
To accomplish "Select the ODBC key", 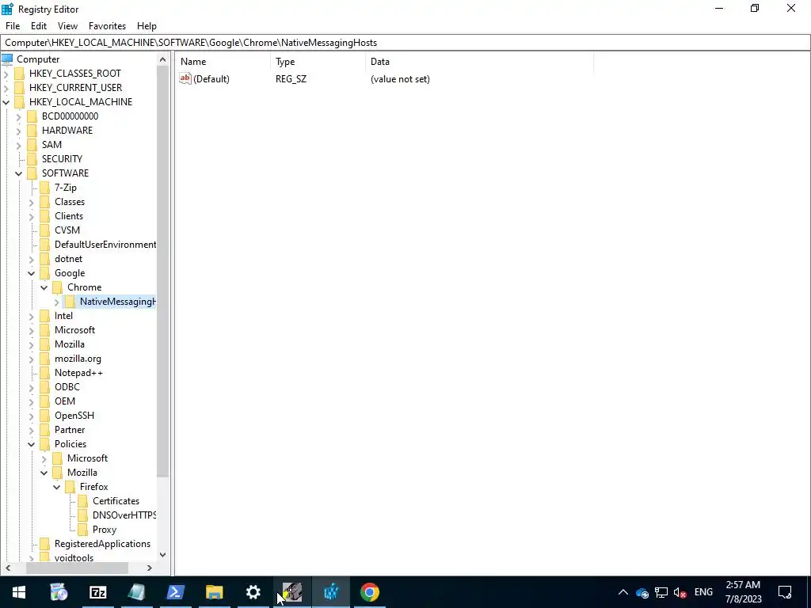I will click(67, 386).
